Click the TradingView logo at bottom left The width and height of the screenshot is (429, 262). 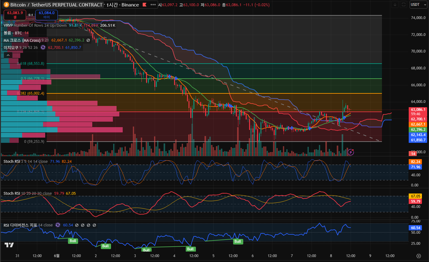9,245
